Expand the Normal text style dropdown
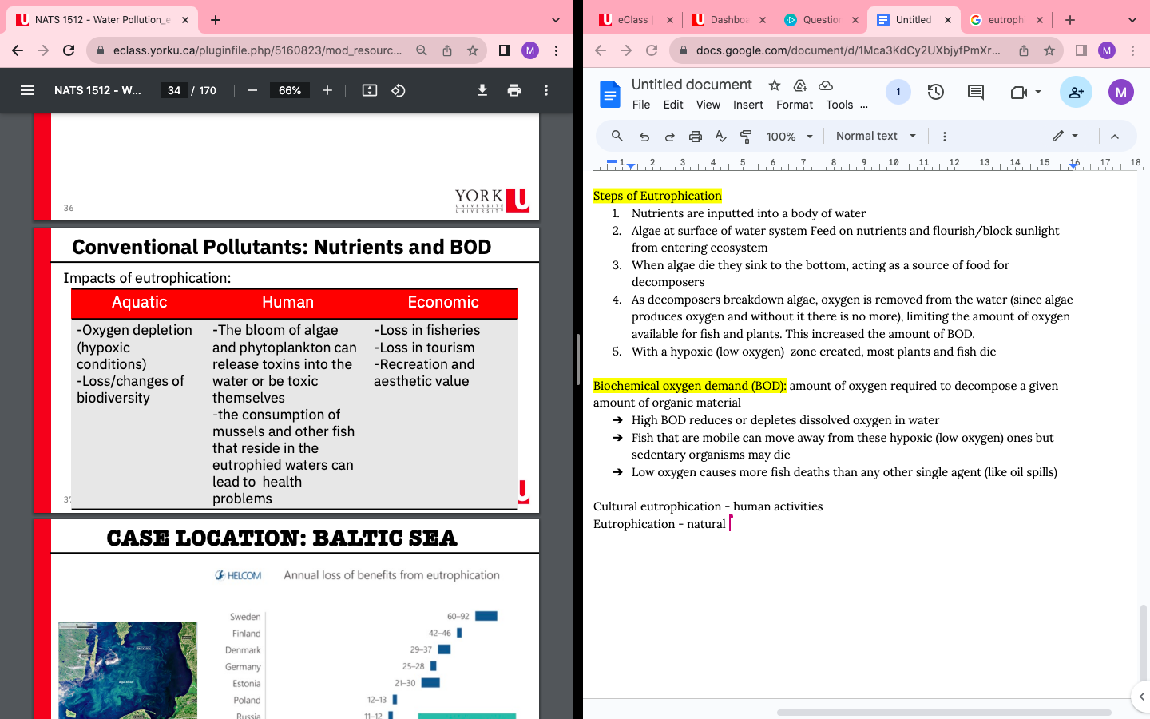 click(875, 137)
